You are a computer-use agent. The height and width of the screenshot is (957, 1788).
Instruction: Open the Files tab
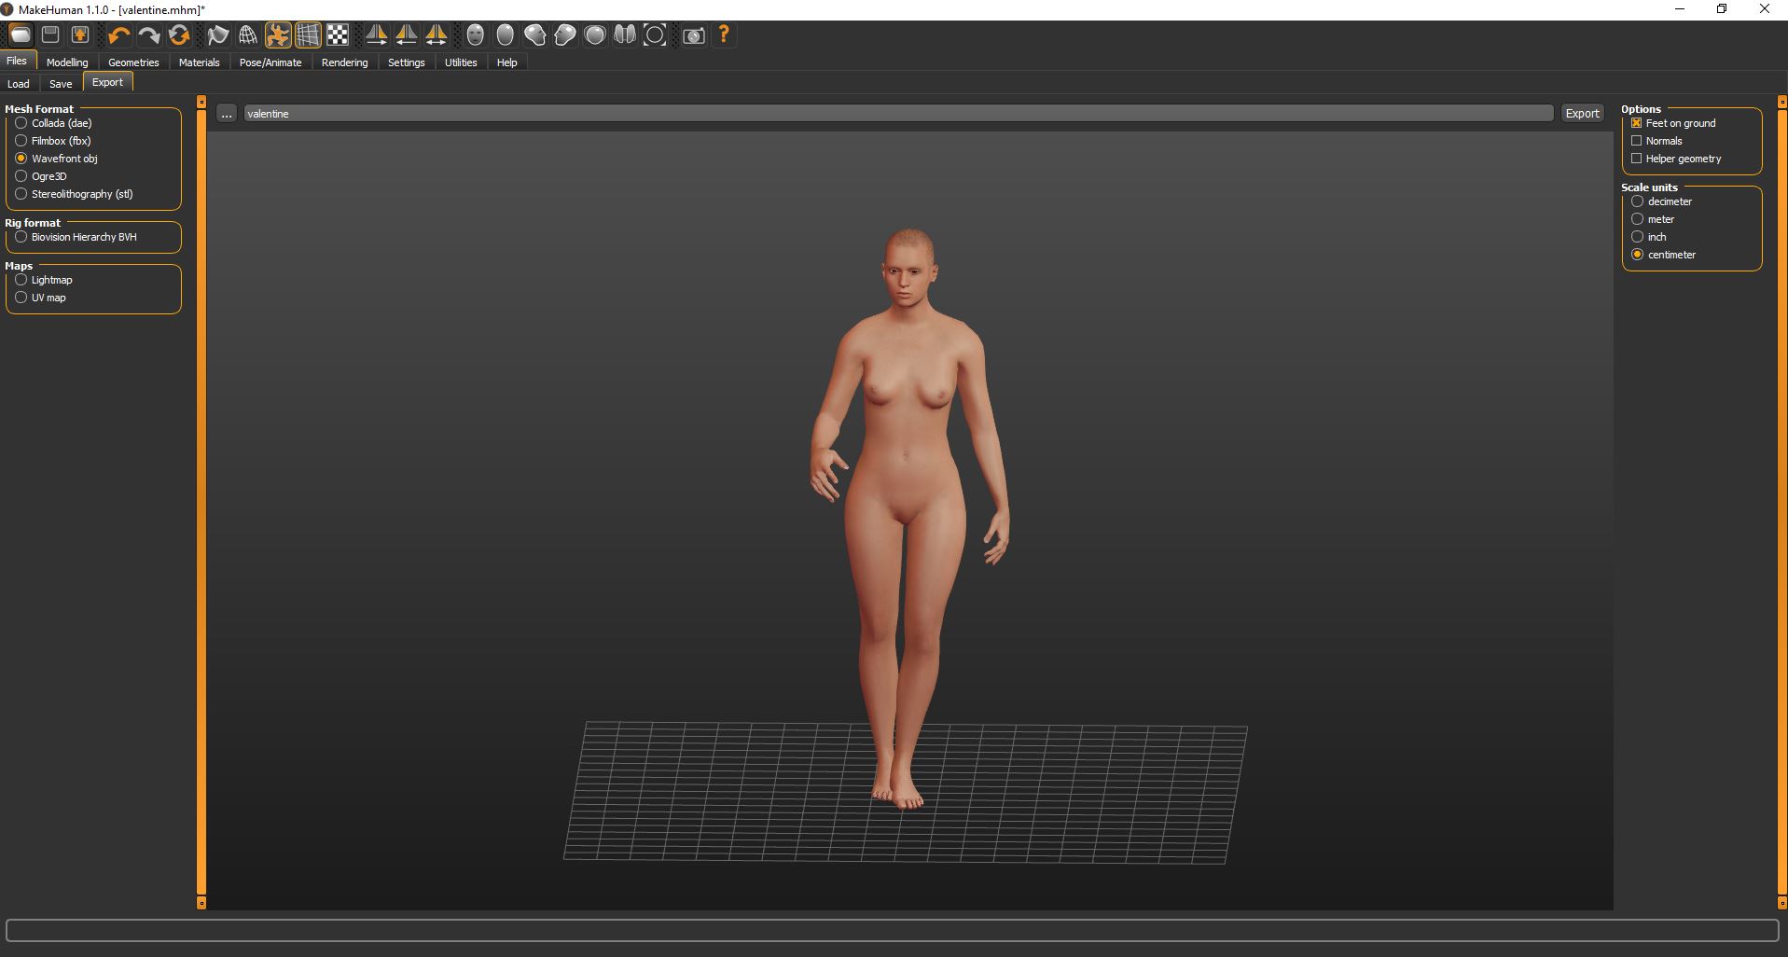click(x=18, y=61)
